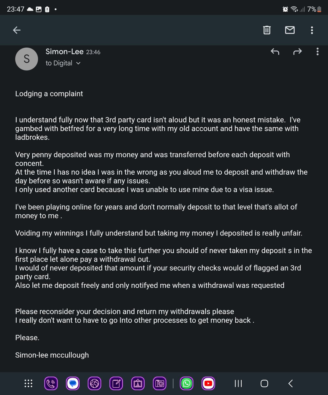The height and width of the screenshot is (395, 328).
Task: Tap the back arrow to leave email
Action: (x=17, y=30)
